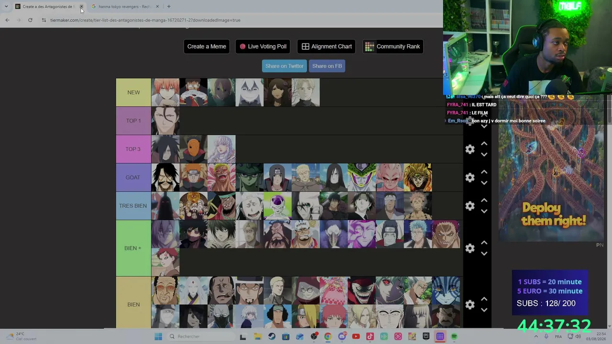Select the TOP 3 tier label
612x344 pixels.
[133, 149]
